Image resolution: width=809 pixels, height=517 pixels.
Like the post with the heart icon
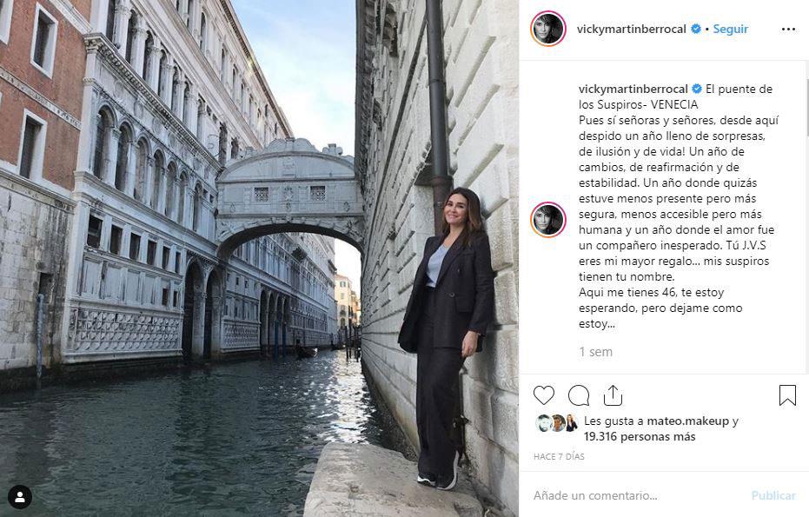click(543, 395)
